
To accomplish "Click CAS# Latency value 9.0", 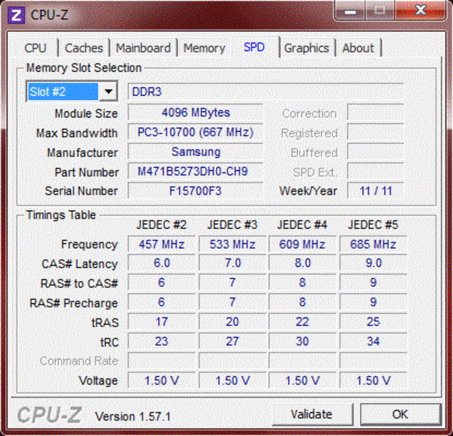I will (x=373, y=263).
